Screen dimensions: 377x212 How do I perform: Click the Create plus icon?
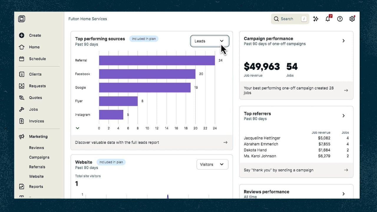[x=22, y=35]
